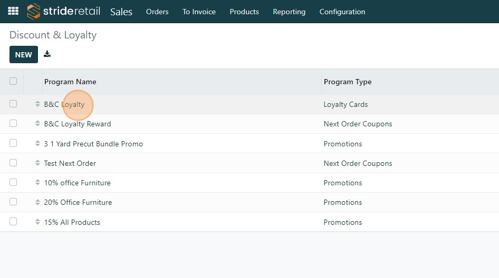Image resolution: width=499 pixels, height=278 pixels.
Task: Click drag handle for 15% All Products
Action: tap(37, 222)
